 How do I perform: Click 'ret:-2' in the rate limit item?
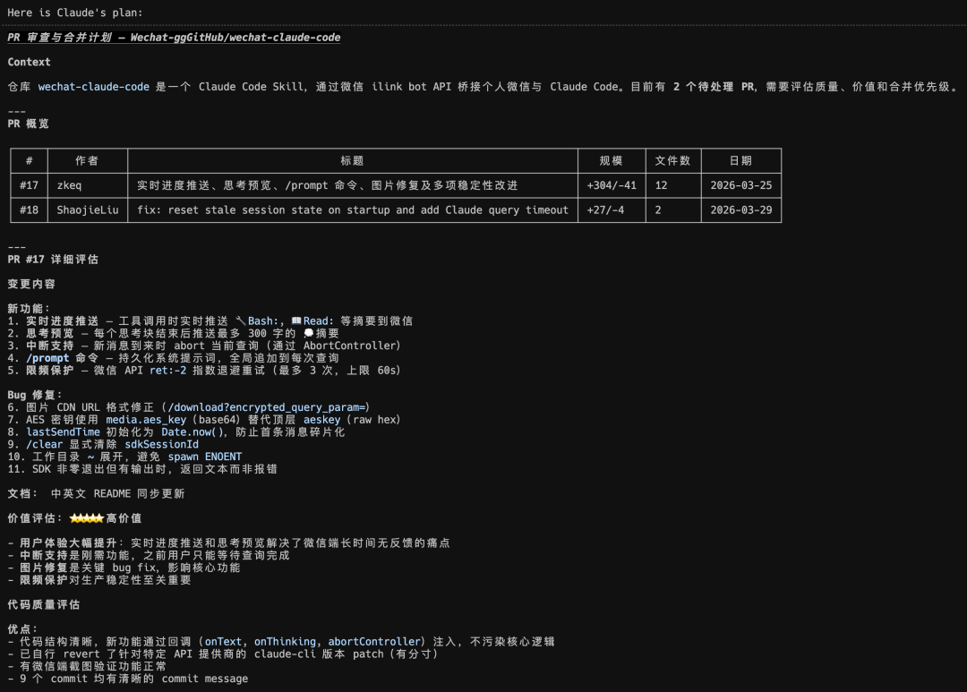coord(167,370)
